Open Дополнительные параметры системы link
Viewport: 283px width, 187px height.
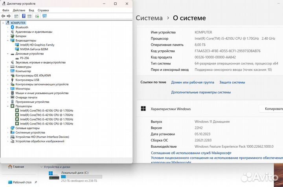[201, 92]
